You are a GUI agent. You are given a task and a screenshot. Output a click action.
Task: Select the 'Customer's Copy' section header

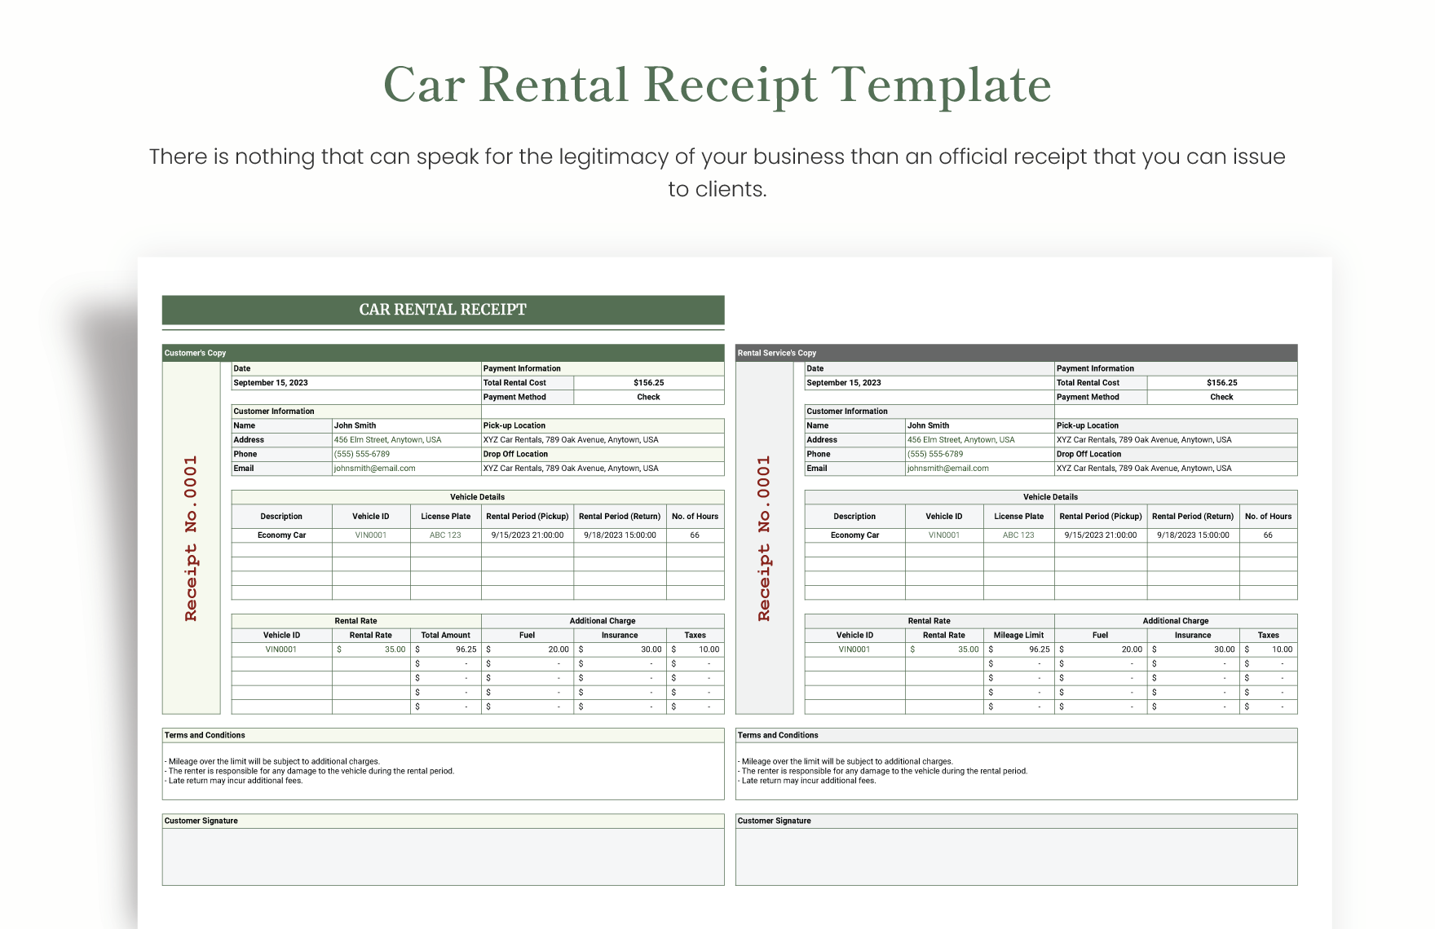[x=443, y=353]
